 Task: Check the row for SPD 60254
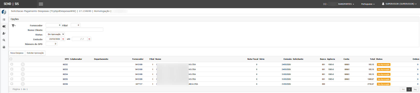[x=12, y=74]
